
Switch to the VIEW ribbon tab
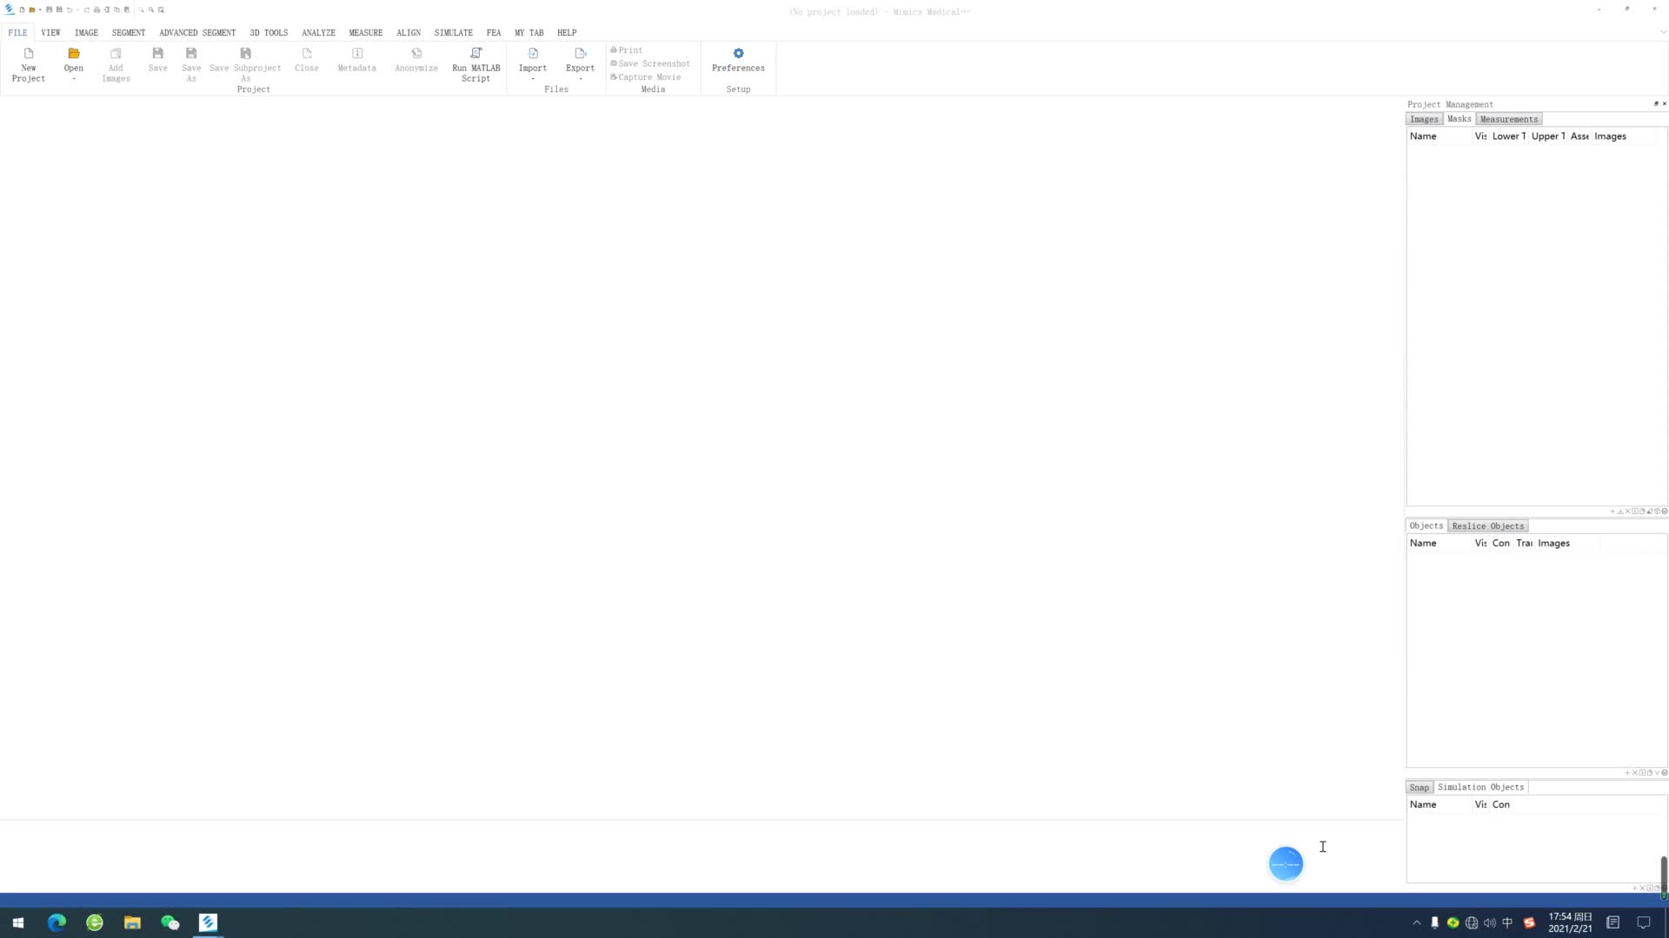tap(50, 33)
